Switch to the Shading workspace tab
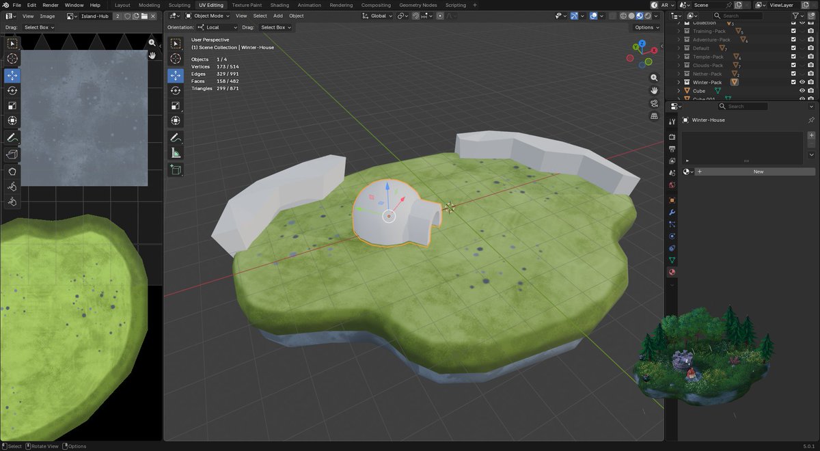 279,5
